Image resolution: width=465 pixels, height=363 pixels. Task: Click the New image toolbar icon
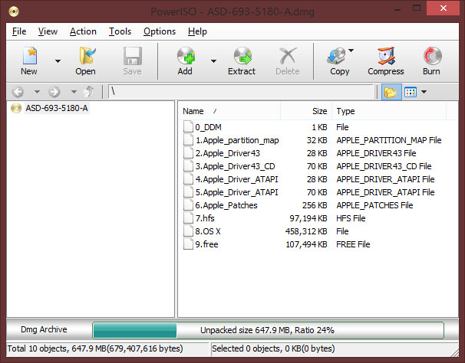click(29, 56)
